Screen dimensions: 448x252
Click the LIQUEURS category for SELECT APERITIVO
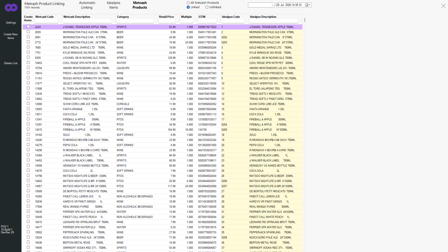[123, 83]
